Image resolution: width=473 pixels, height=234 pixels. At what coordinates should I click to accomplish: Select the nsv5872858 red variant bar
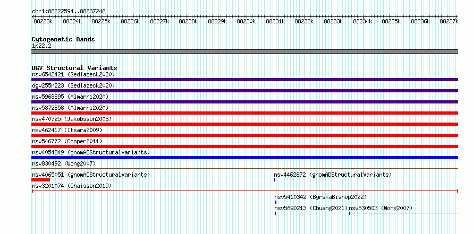[x=244, y=113]
